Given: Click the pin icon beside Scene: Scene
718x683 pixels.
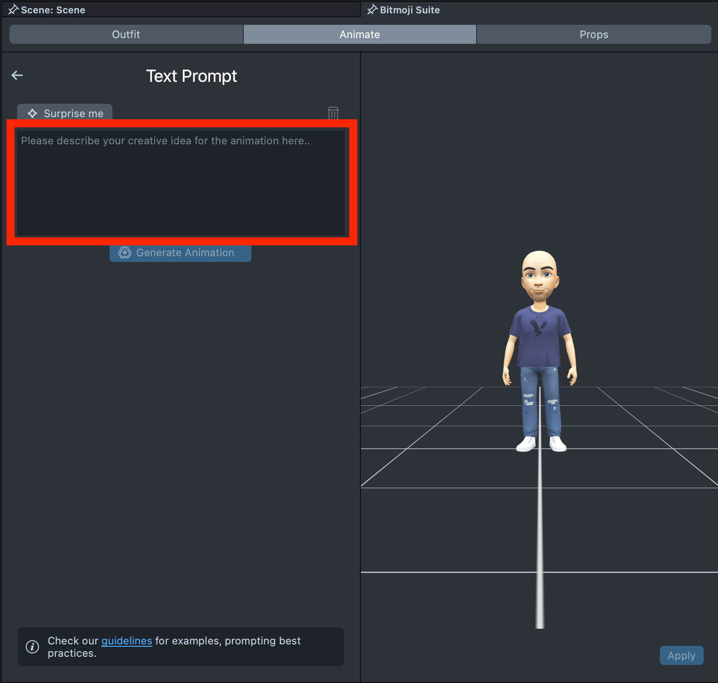Looking at the screenshot, I should (x=13, y=10).
